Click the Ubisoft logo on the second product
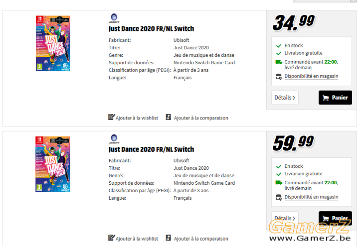 point(114,139)
